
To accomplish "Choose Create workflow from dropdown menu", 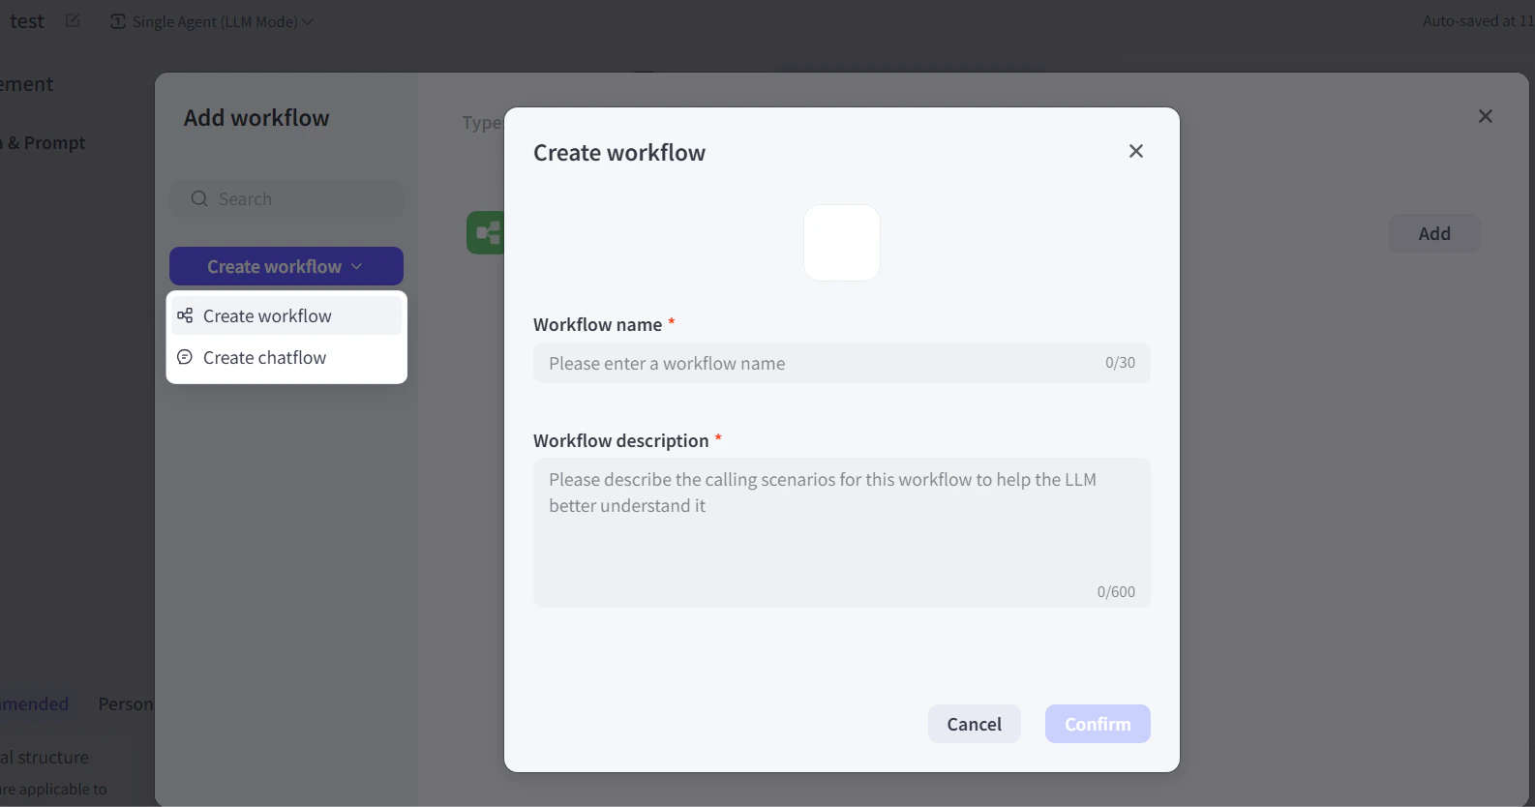I will [286, 315].
